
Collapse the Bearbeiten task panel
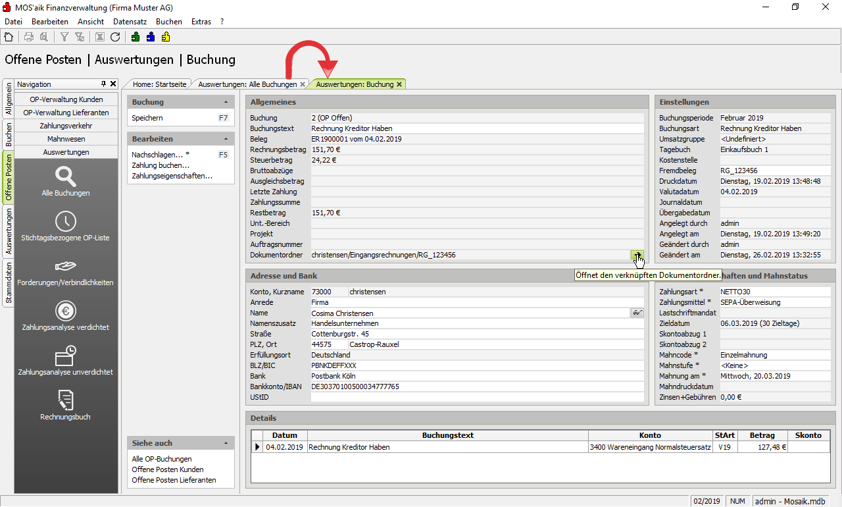point(226,140)
